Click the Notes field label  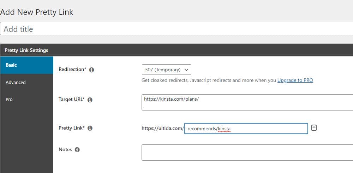(65, 150)
